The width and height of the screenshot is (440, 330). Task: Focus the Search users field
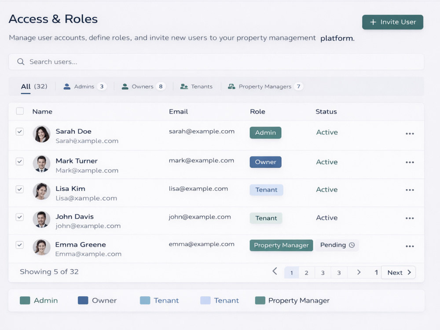click(x=216, y=62)
